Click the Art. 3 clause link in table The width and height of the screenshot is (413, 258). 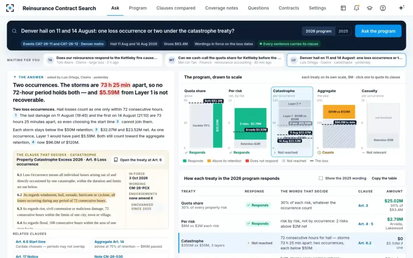[363, 205]
